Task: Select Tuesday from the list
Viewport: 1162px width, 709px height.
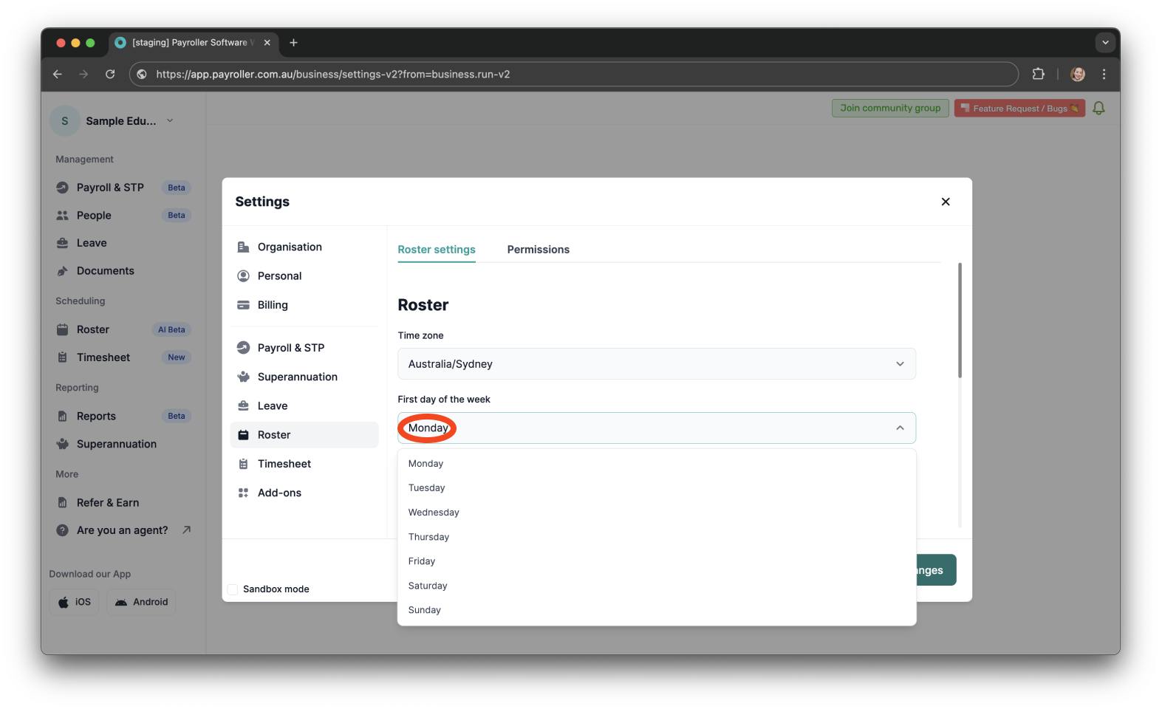Action: click(x=657, y=488)
